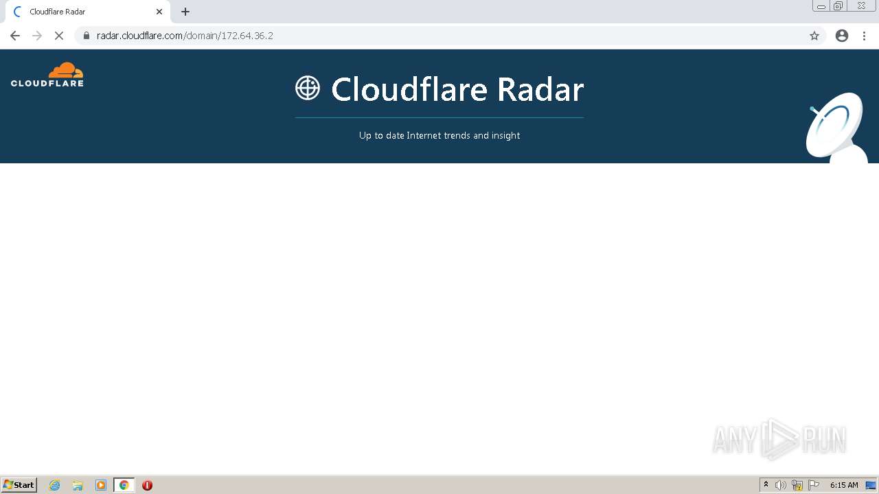Open Chrome three-dot menu
Screen dimensions: 879x494
(x=865, y=36)
